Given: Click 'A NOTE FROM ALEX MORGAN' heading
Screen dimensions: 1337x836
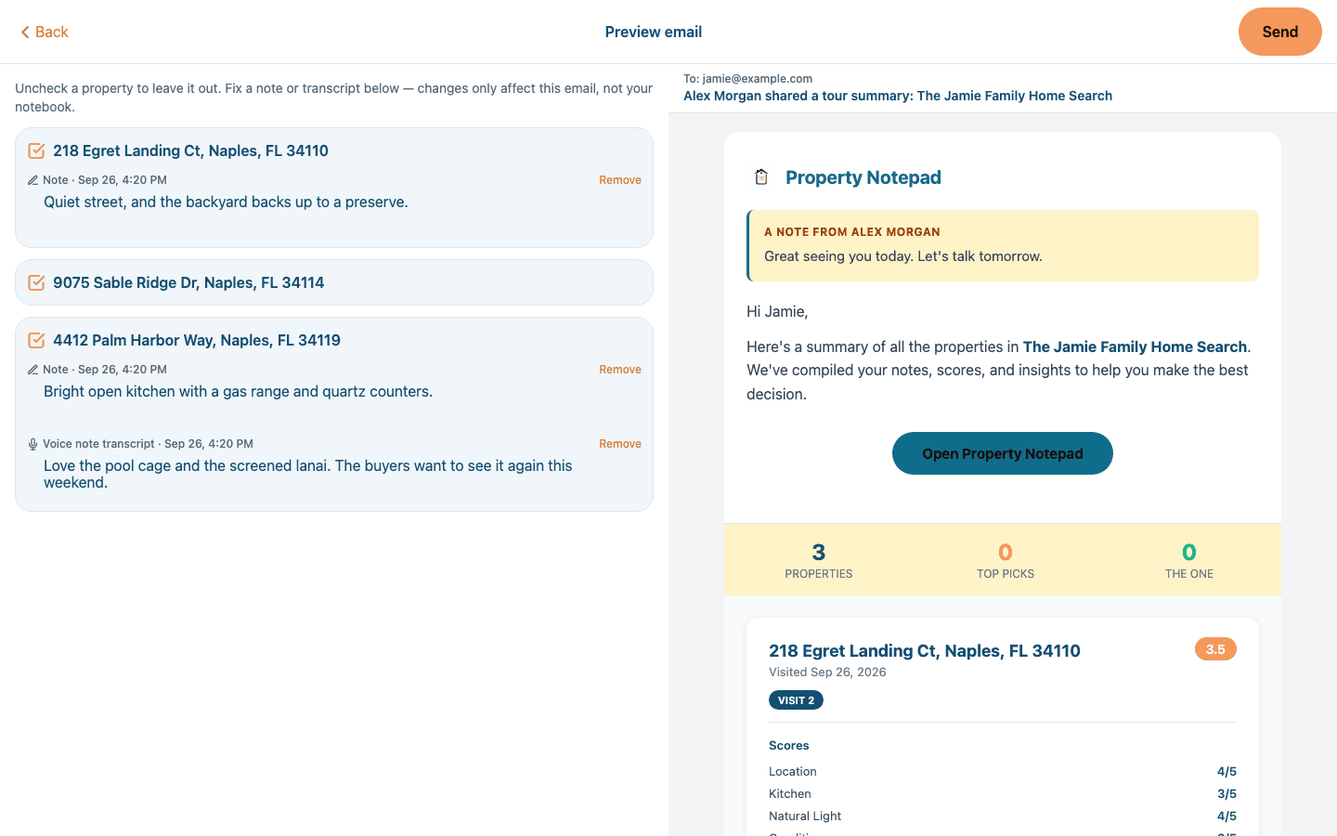Looking at the screenshot, I should pyautogui.click(x=852, y=232).
